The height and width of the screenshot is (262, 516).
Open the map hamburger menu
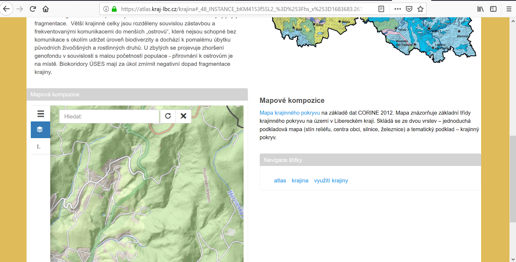click(x=41, y=114)
